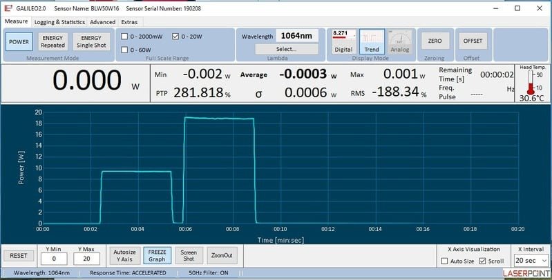Viewport: 552px width, 280px height.
Task: Open the Extras tab
Action: tap(129, 22)
